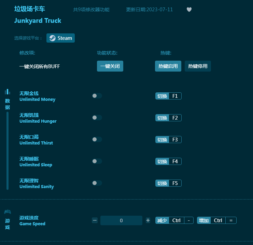Toggle Unlimited Money switch
The width and height of the screenshot is (253, 245).
(x=97, y=96)
